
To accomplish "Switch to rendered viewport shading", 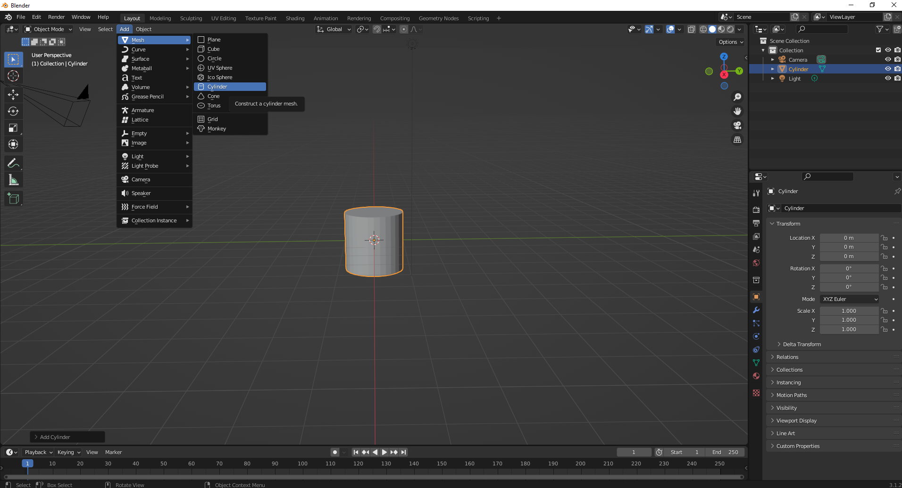I will [x=730, y=29].
